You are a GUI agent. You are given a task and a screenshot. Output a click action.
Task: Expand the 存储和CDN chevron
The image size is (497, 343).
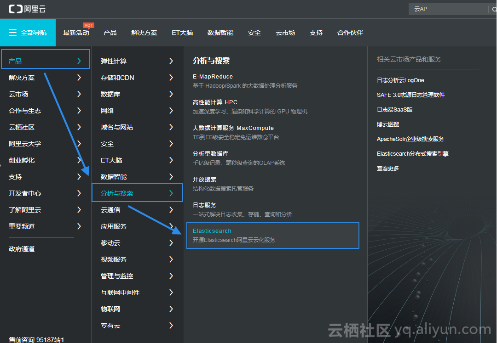coord(171,78)
